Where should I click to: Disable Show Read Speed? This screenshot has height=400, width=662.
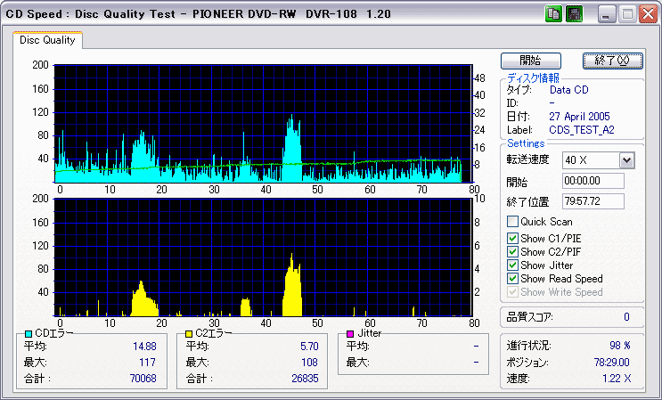(512, 279)
